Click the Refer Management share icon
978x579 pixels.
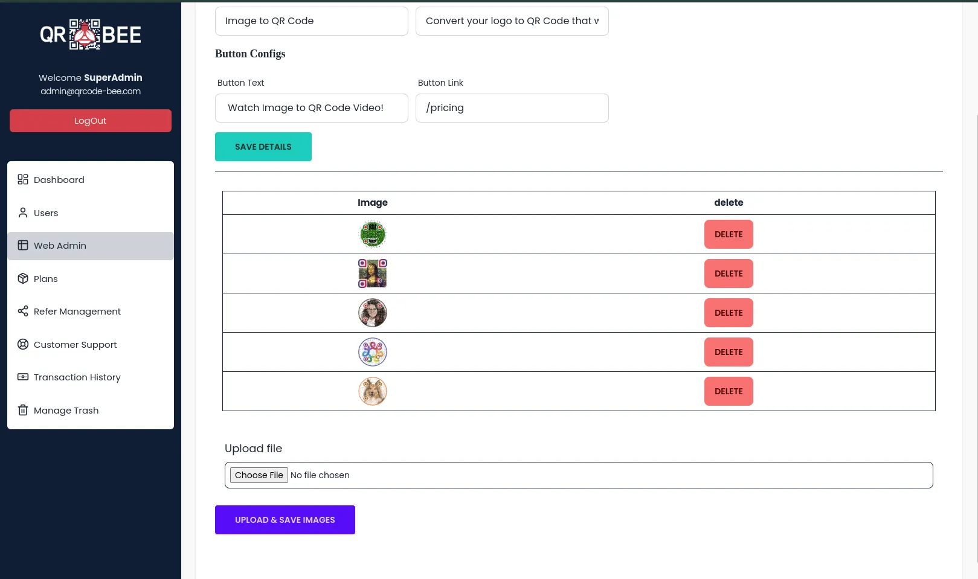23,311
